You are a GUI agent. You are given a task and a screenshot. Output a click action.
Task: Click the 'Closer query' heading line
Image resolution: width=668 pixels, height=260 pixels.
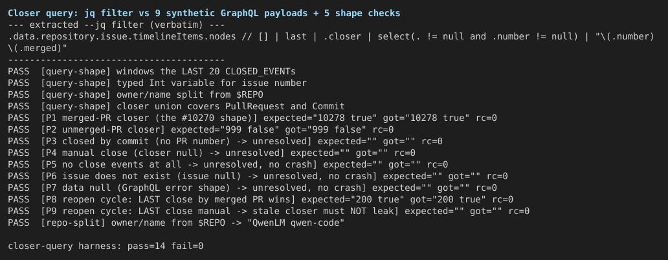pyautogui.click(x=204, y=13)
